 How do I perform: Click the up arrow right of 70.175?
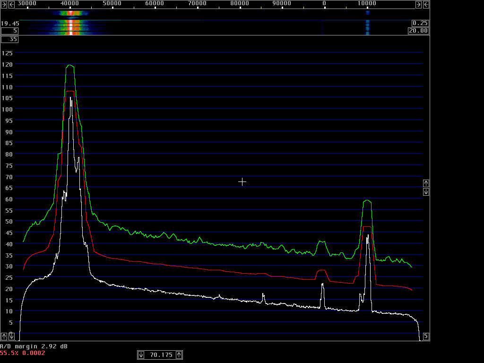[179, 355]
